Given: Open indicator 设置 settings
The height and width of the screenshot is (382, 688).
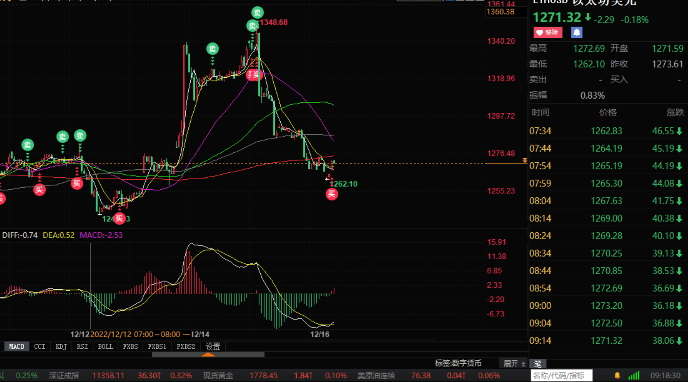Looking at the screenshot, I should click(213, 347).
